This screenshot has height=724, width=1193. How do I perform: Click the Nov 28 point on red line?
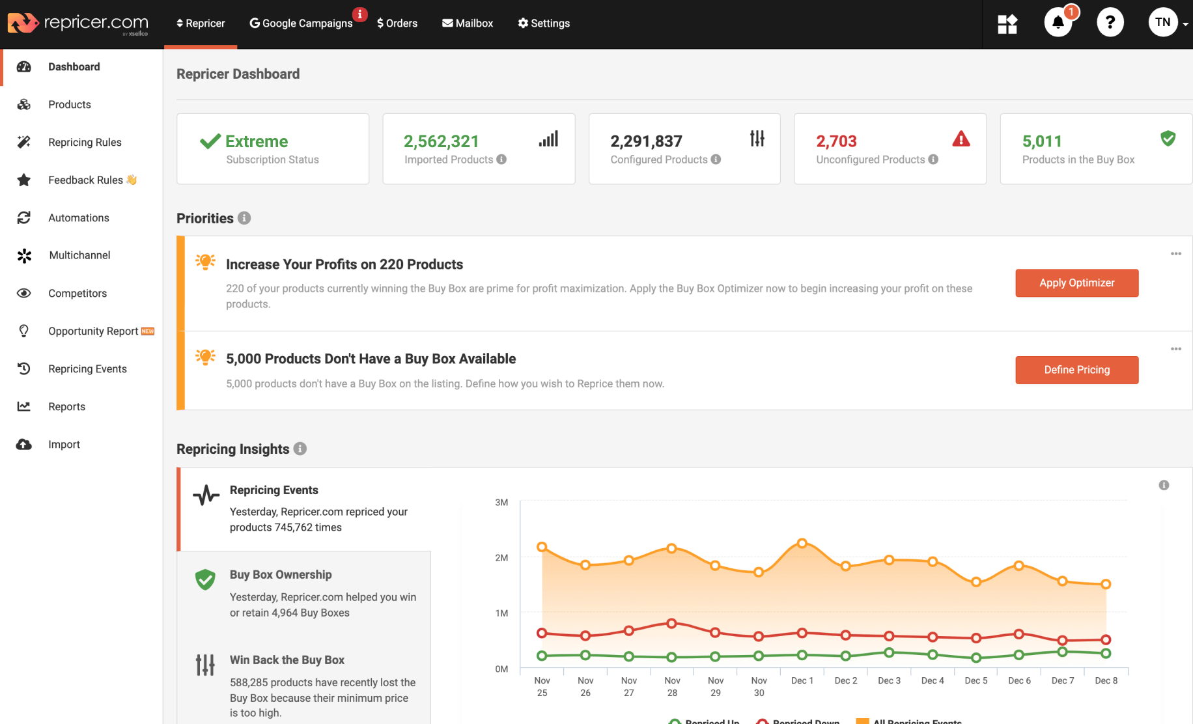pos(672,624)
